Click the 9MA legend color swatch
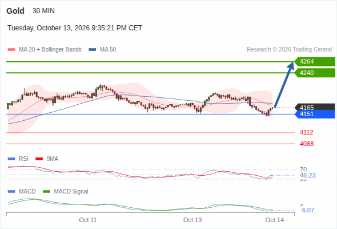Screen dimensions: 337x229 click(39, 159)
